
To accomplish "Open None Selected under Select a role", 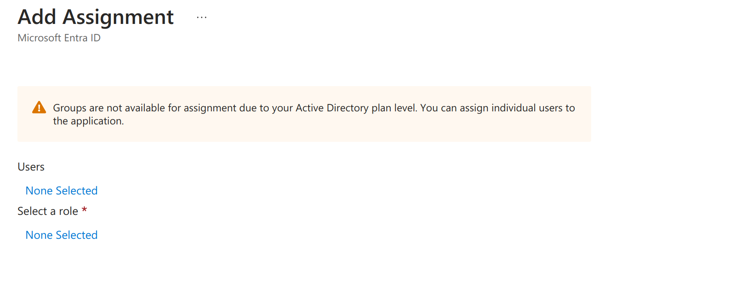I will click(62, 235).
